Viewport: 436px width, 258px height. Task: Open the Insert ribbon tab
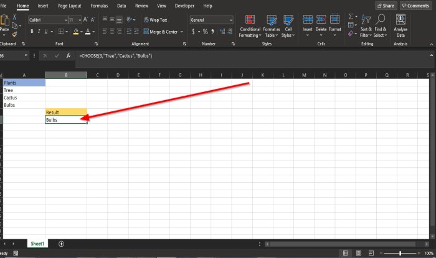tap(43, 6)
